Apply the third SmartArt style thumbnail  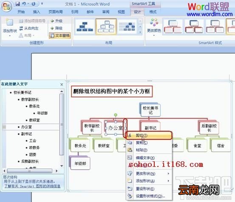pyautogui.click(x=215, y=27)
